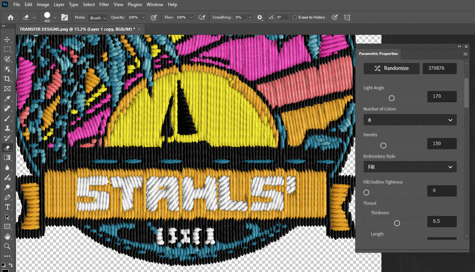This screenshot has height=272, width=475.
Task: Reset default foreground and background colors
Action: point(3,265)
